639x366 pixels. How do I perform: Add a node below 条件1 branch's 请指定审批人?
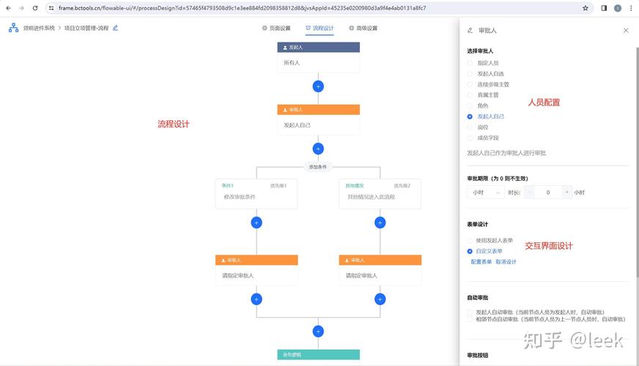click(x=256, y=299)
